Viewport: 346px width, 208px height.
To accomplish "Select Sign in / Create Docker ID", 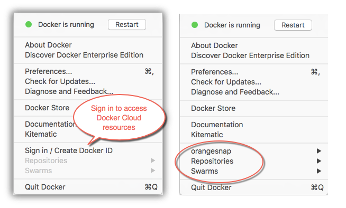I will coord(69,150).
